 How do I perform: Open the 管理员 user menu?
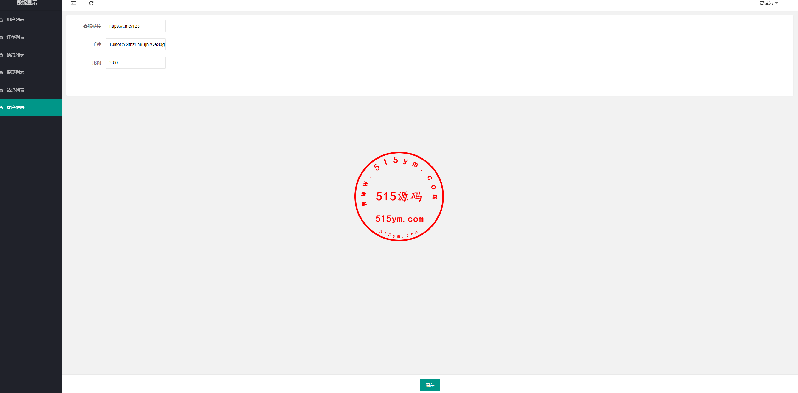click(768, 3)
